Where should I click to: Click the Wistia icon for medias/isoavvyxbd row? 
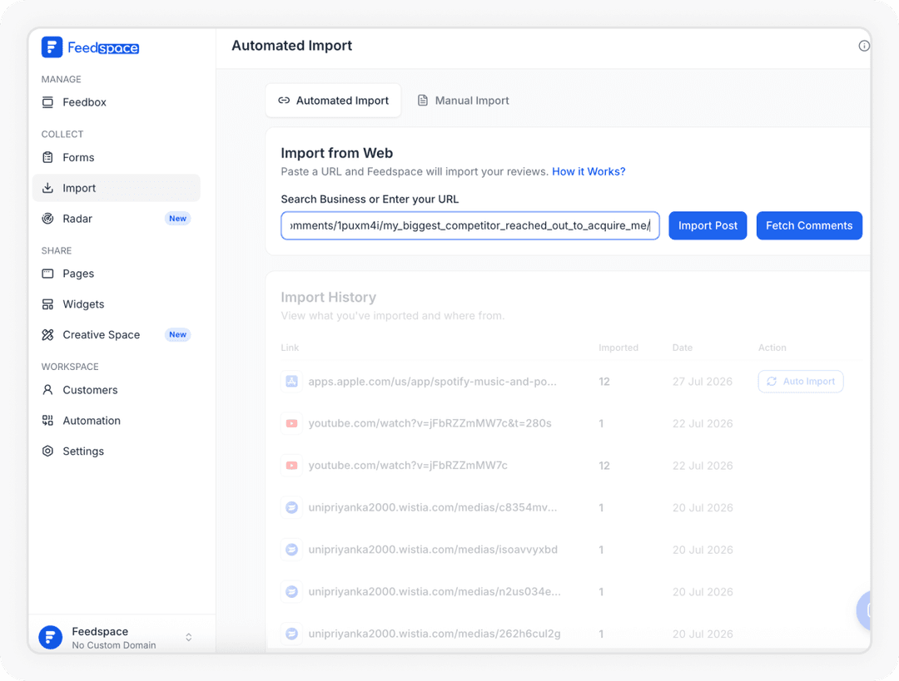[x=292, y=550]
